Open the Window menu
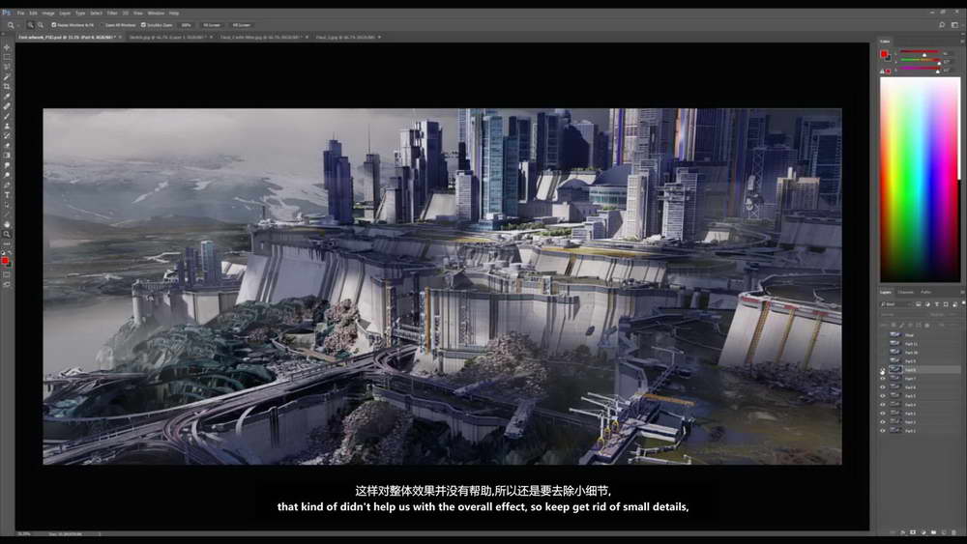This screenshot has height=544, width=967. coord(156,13)
